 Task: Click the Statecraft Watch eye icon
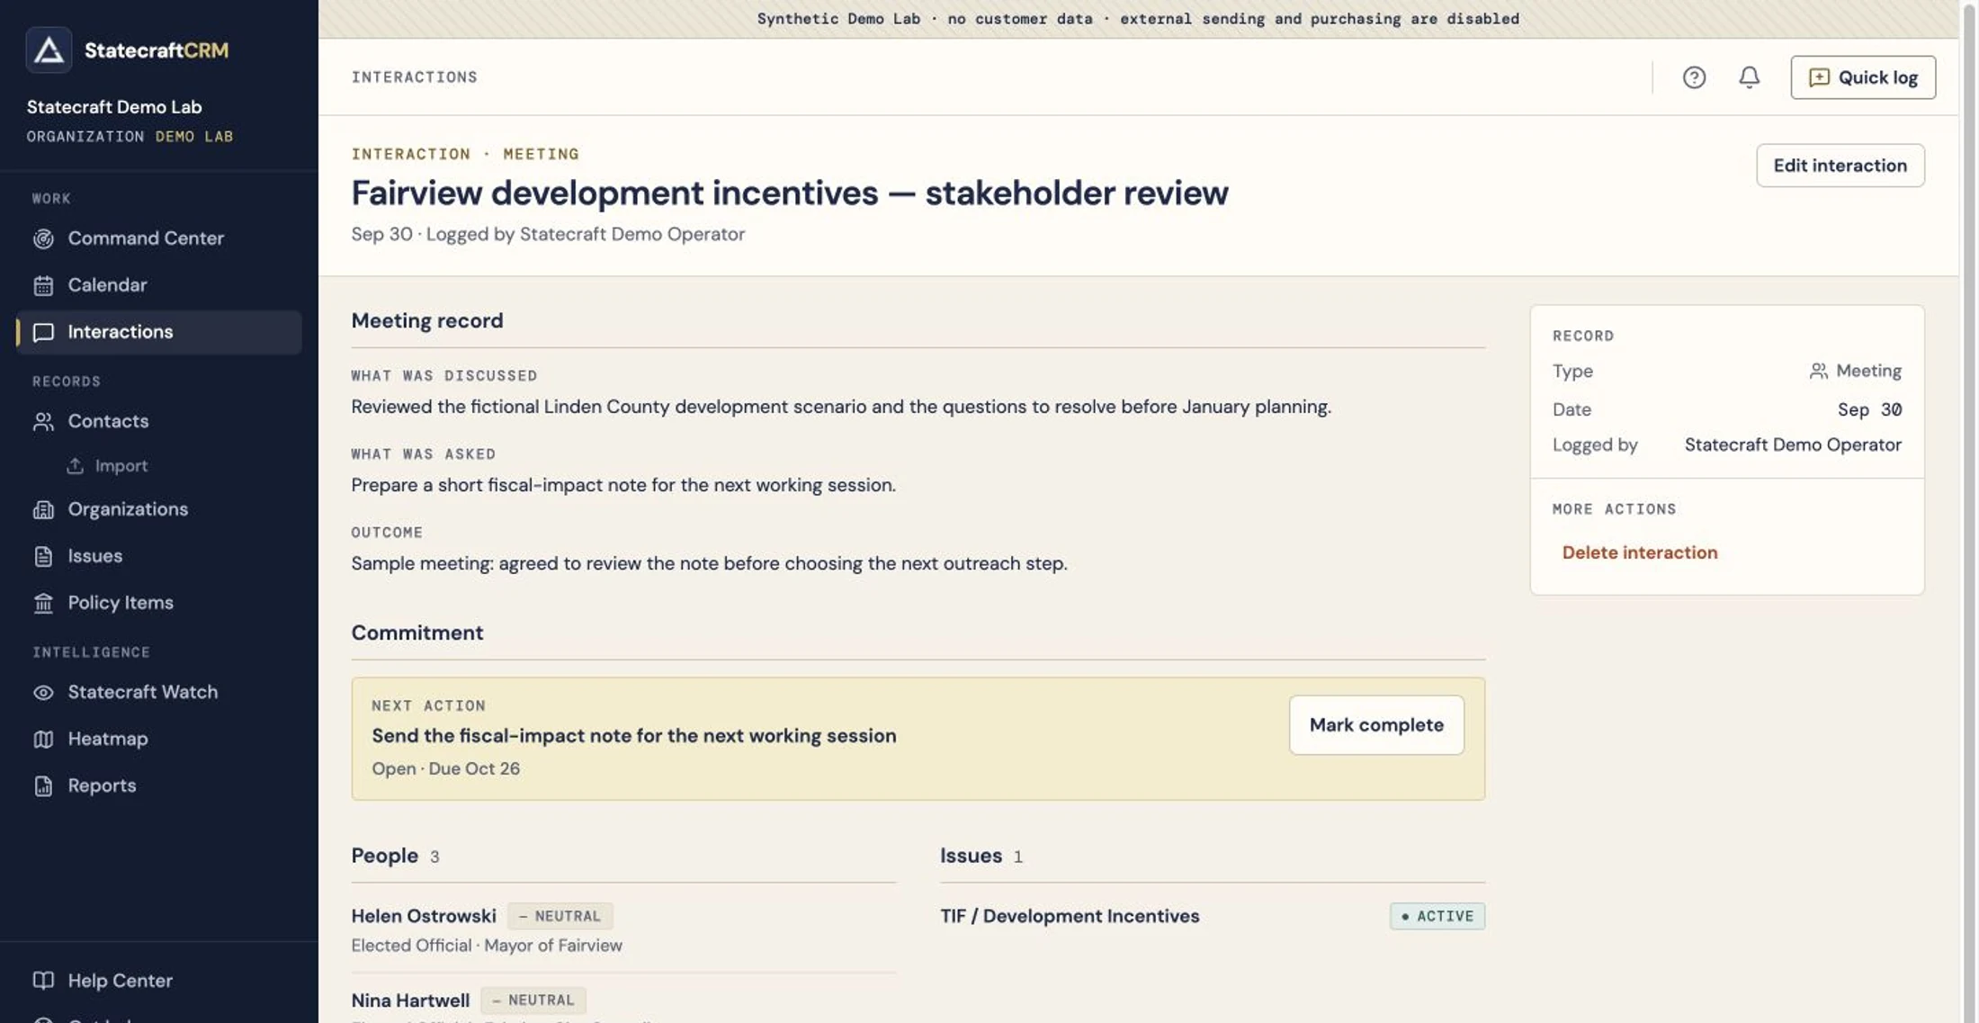43,692
